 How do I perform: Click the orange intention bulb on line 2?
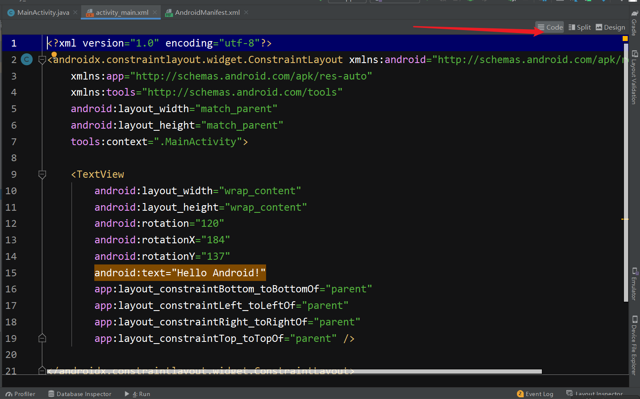[x=54, y=55]
